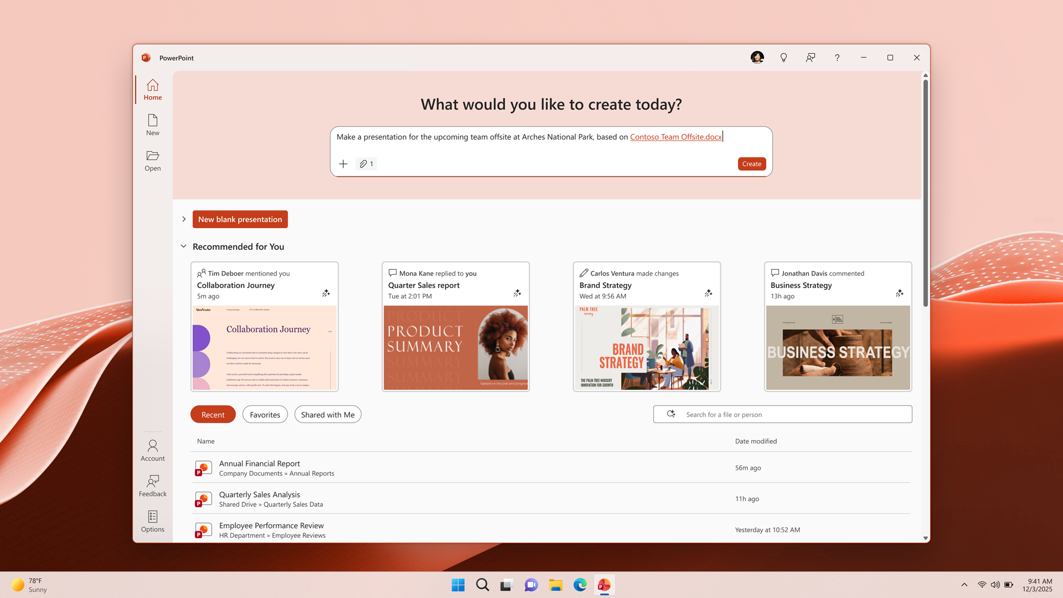Click the plus icon in prompt box

pos(343,164)
